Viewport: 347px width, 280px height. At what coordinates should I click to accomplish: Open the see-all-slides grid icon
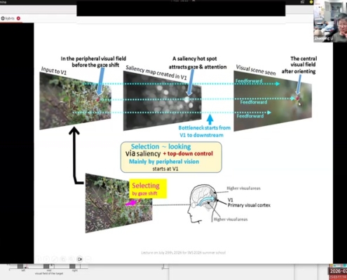63,259
